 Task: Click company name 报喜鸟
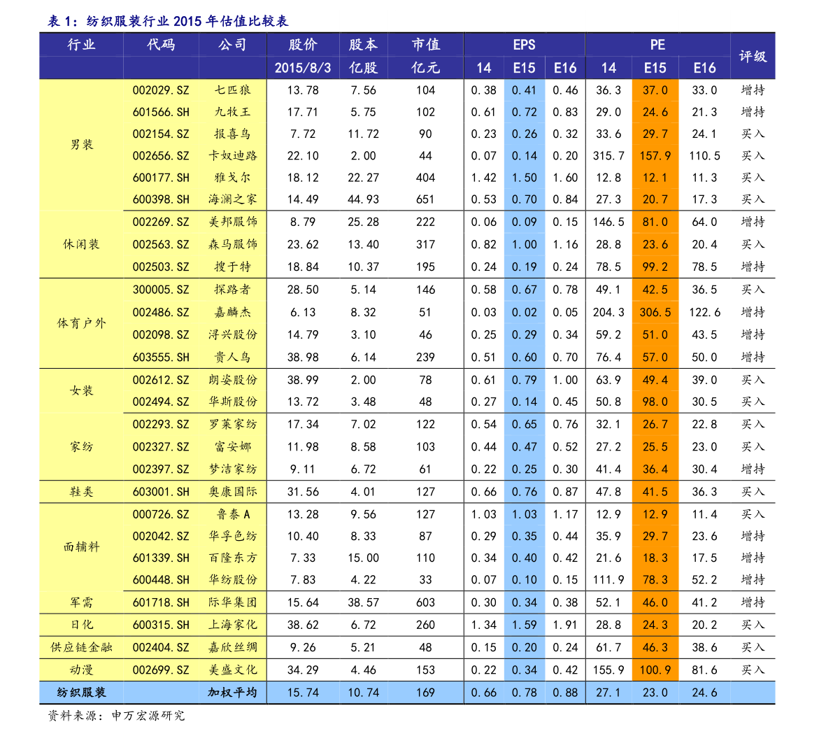pos(233,134)
